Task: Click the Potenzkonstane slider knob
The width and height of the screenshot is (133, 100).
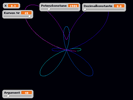Action: 49,9
